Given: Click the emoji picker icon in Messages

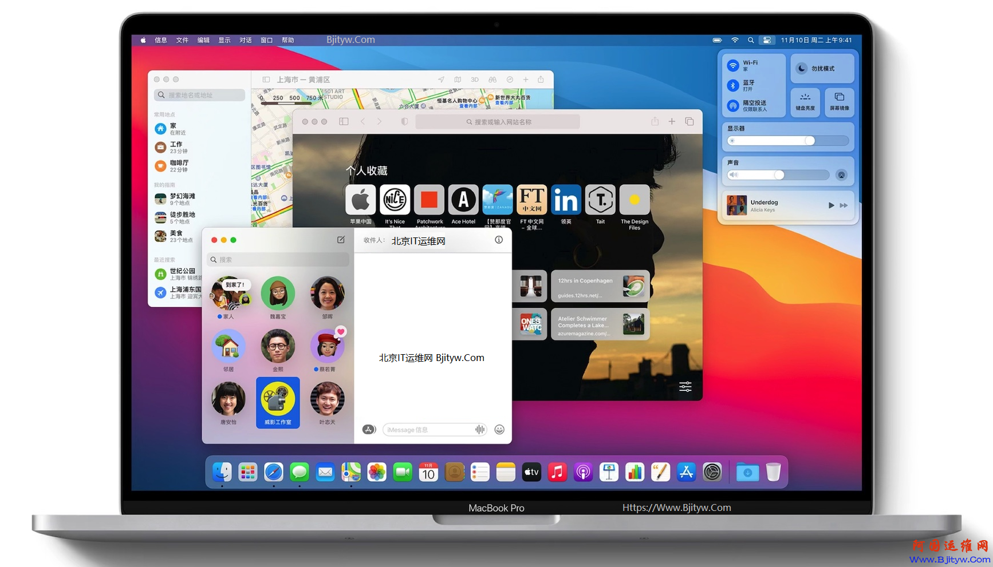Looking at the screenshot, I should click(x=499, y=430).
